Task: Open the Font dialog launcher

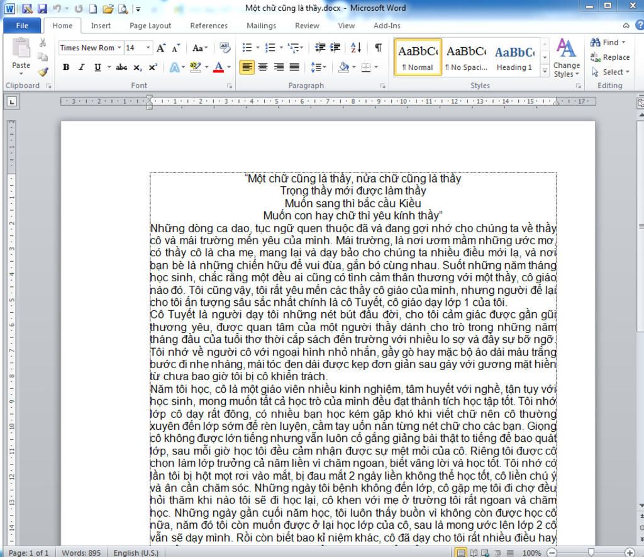Action: point(229,86)
